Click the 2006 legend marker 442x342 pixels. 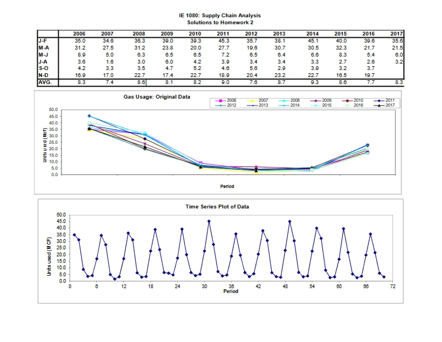point(220,100)
